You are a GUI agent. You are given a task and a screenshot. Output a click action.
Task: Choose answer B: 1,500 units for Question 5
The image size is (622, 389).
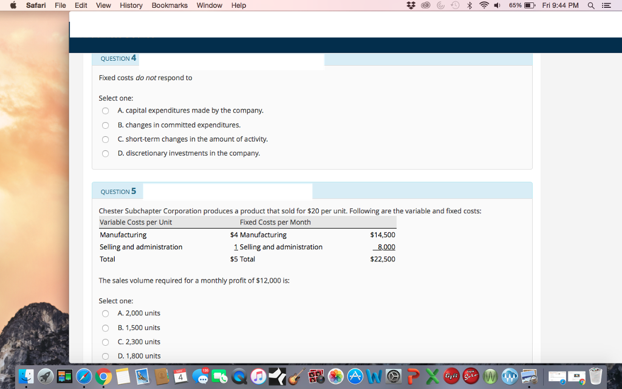coord(104,328)
